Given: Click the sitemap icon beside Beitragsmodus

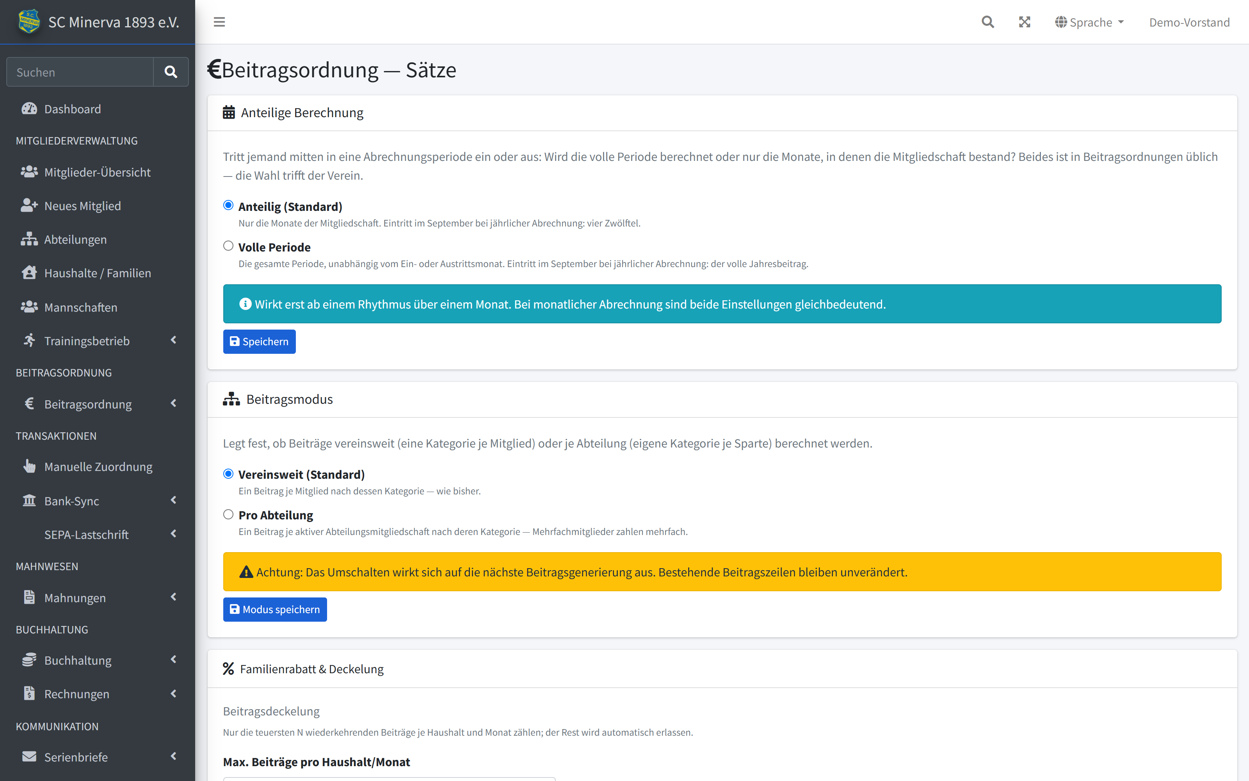Looking at the screenshot, I should [231, 399].
